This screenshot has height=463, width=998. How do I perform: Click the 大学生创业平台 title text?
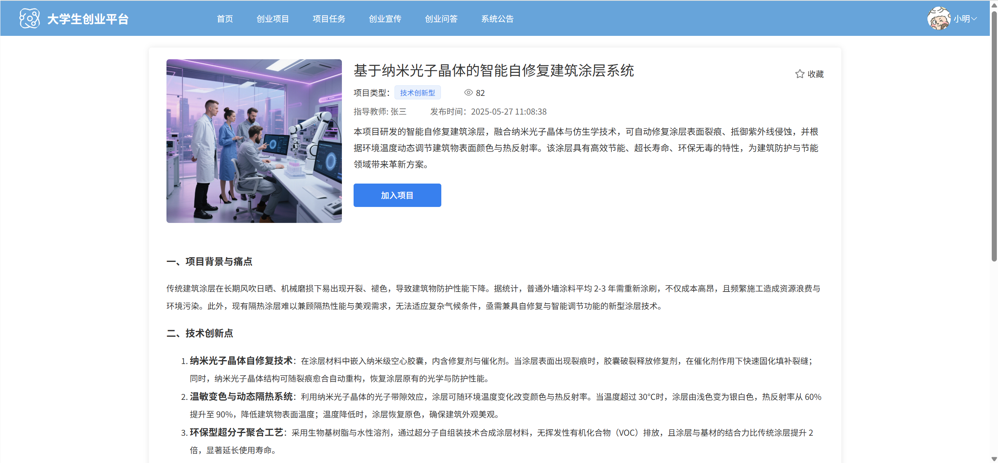(88, 19)
